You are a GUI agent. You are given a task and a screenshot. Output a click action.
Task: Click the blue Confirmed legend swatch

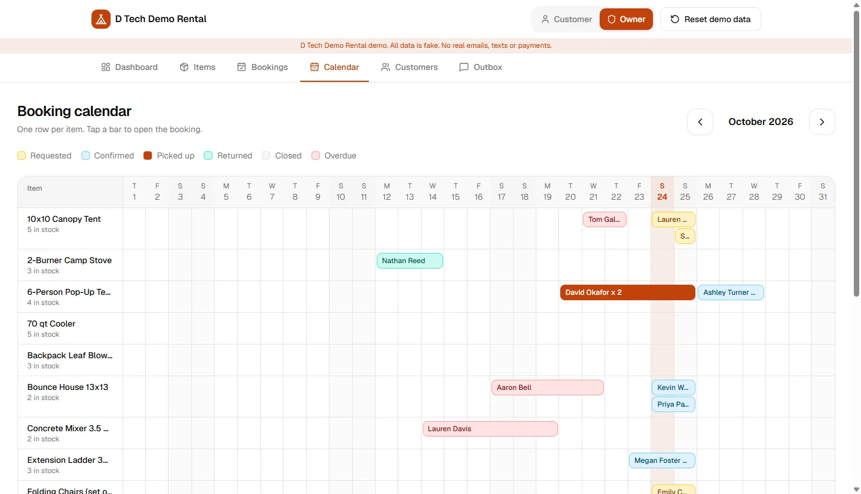(x=86, y=155)
